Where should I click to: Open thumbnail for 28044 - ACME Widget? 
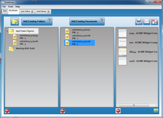tap(122, 52)
